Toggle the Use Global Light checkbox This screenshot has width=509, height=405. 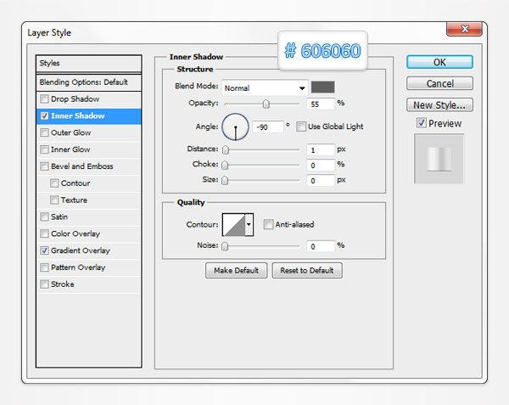coord(301,127)
